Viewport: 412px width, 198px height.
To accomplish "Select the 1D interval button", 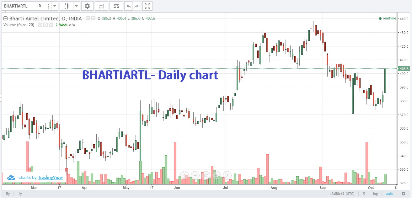I will 39,6.
